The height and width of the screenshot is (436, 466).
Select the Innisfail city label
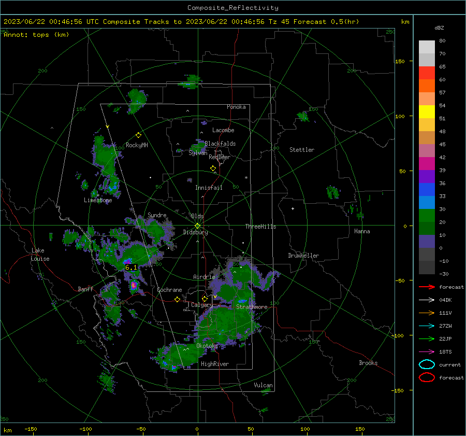pyautogui.click(x=209, y=188)
